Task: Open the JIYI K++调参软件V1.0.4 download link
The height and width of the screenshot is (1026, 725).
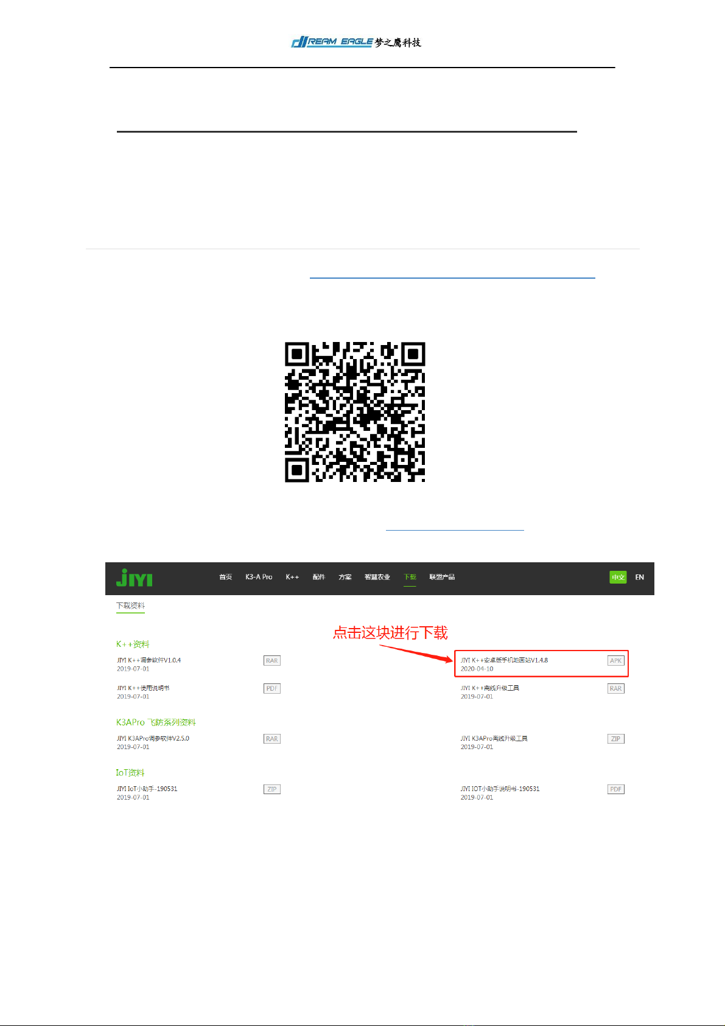Action: tap(149, 660)
